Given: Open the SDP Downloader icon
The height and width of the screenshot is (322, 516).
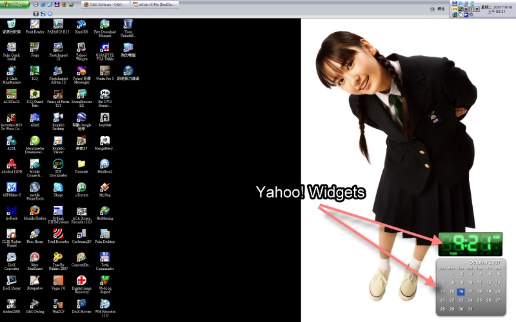Looking at the screenshot, I should click(x=58, y=168).
